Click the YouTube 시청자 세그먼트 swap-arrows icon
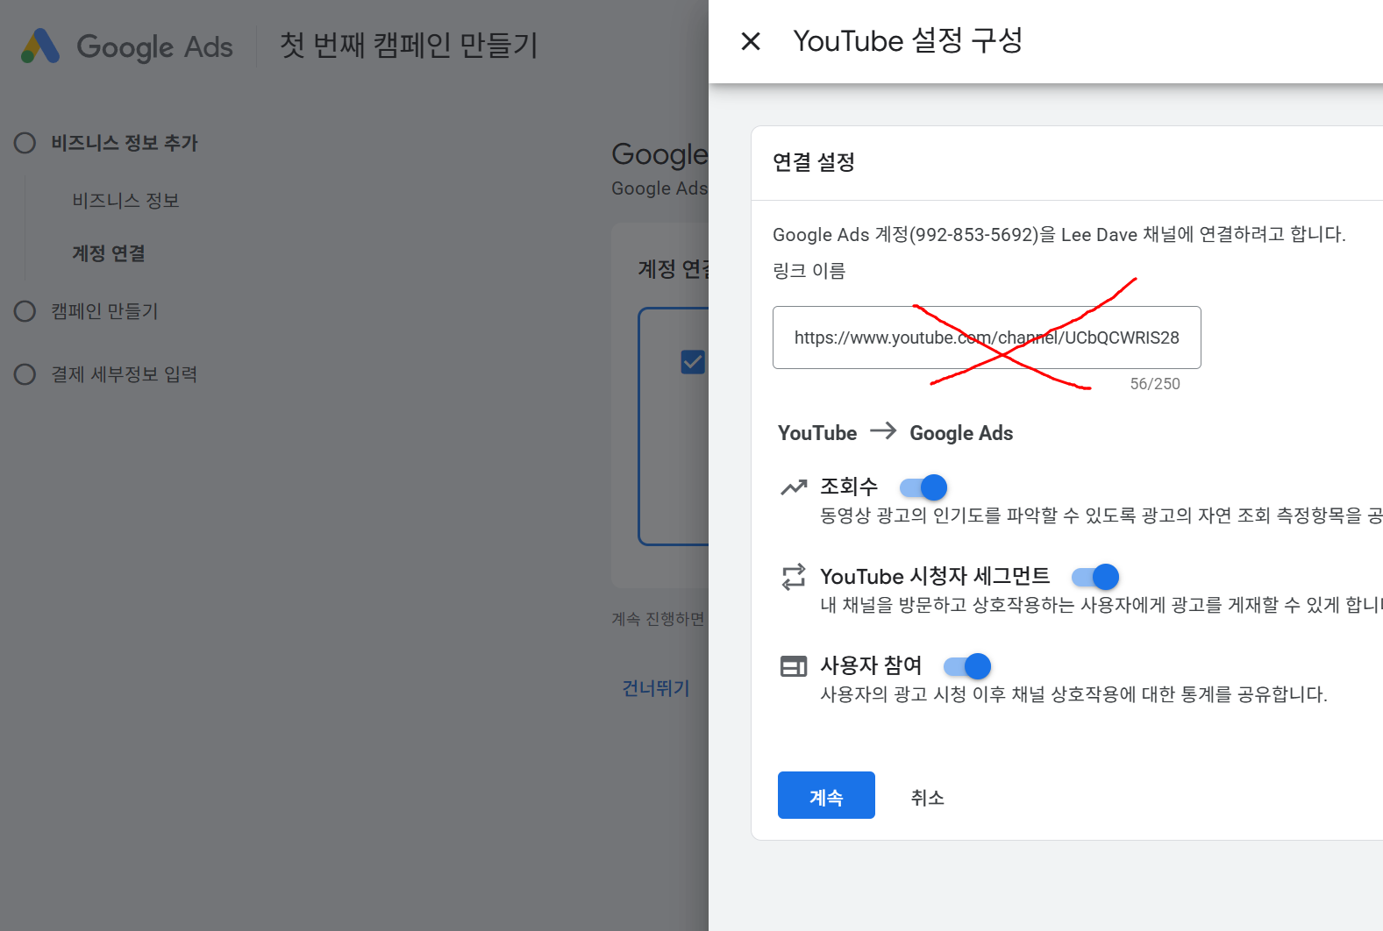The height and width of the screenshot is (931, 1383). tap(794, 577)
